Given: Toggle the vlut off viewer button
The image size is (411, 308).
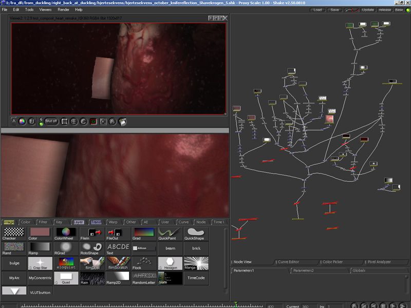Looking at the screenshot, I should (51, 121).
